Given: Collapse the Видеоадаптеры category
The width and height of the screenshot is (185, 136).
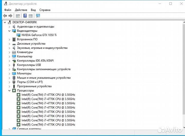Looking at the screenshot, I should [x=10, y=31].
